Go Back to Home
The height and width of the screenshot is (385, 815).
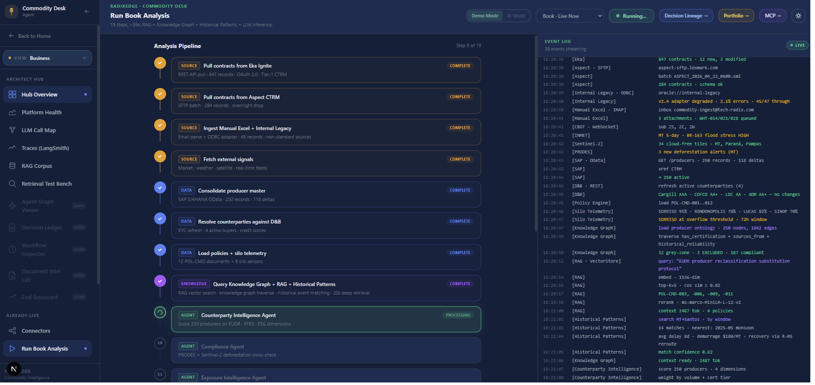tap(30, 36)
